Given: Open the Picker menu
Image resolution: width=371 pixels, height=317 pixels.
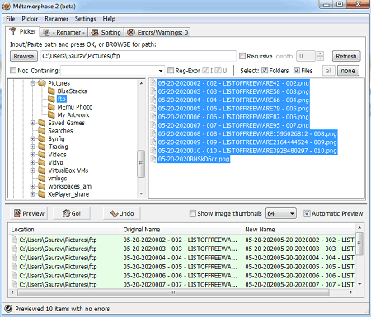Looking at the screenshot, I should point(30,19).
